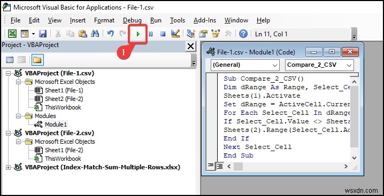Click the Toolbox hammer icon
Viewport: 384px width, 196px height.
pyautogui.click(x=228, y=34)
